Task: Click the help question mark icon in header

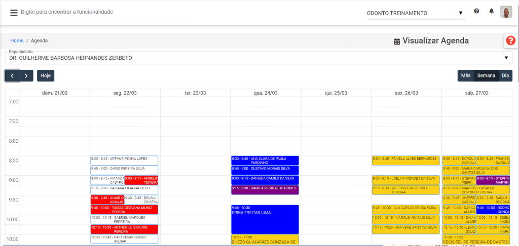Action: (476, 11)
